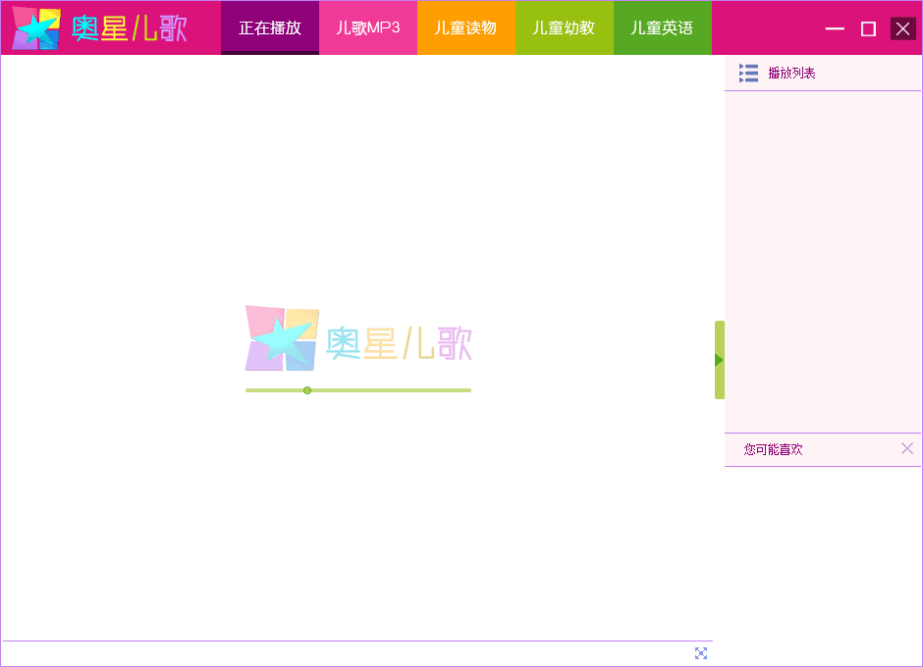Viewport: 923px width, 667px height.
Task: Select the 儿童读物 tab
Action: point(466,28)
